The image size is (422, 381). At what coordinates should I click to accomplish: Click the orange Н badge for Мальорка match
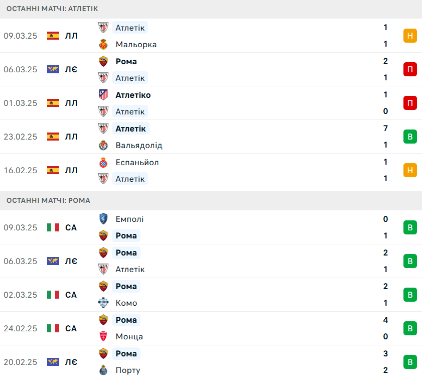point(410,36)
